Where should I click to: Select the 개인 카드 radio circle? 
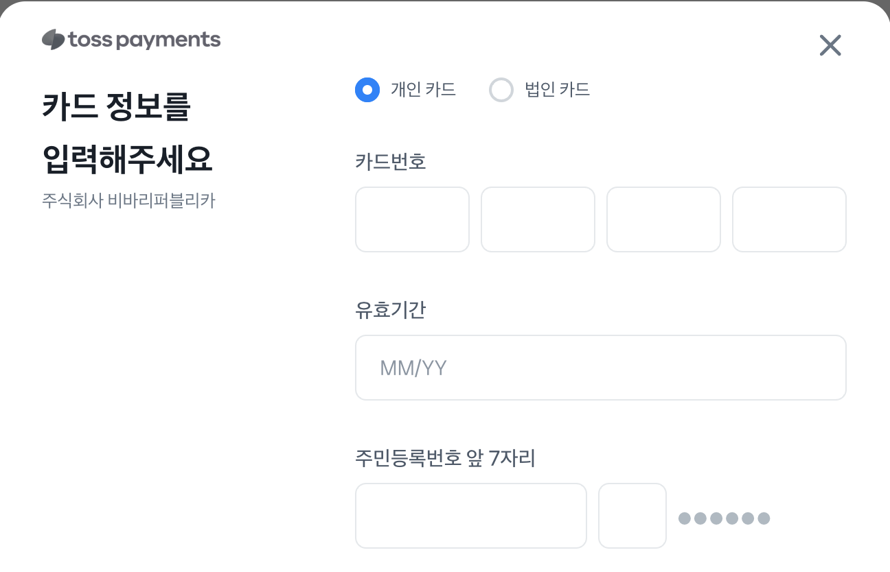367,90
